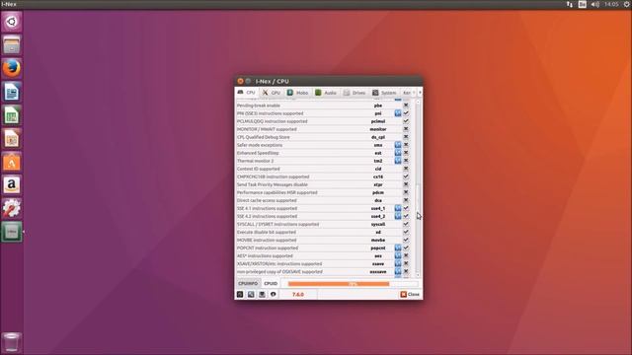Open Wikipedia link for sse4_1 row
The width and height of the screenshot is (632, 355).
(397, 208)
